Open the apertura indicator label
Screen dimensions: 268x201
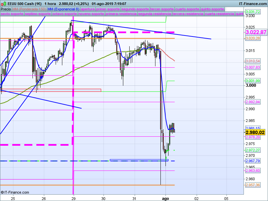[x=88, y=9]
